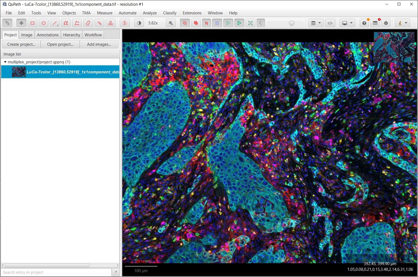The height and width of the screenshot is (277, 418).
Task: Toggle show TMA grid button
Action: coord(217,23)
